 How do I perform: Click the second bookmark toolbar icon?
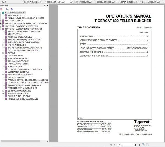[x=7, y=9]
